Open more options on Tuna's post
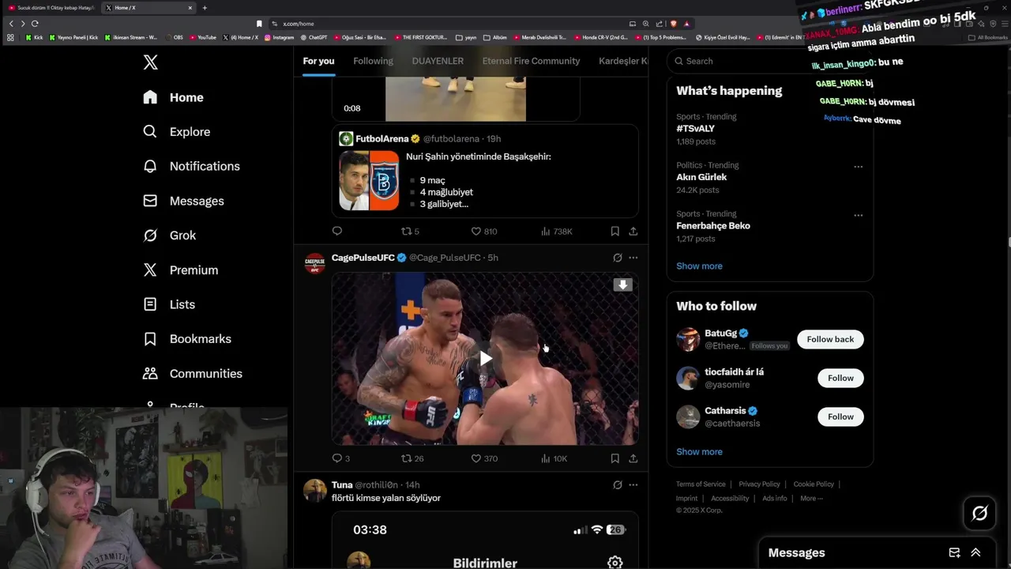1011x569 pixels. (633, 484)
